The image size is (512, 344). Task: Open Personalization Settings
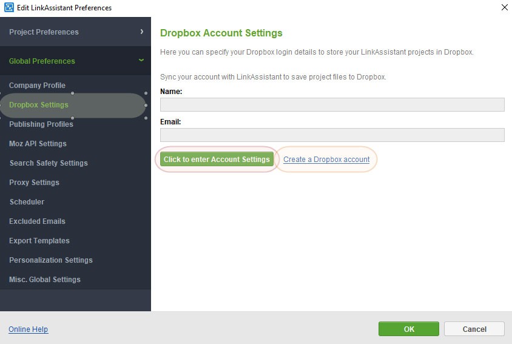51,260
